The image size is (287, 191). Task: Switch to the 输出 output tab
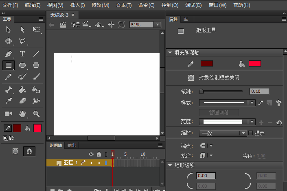click(72, 145)
